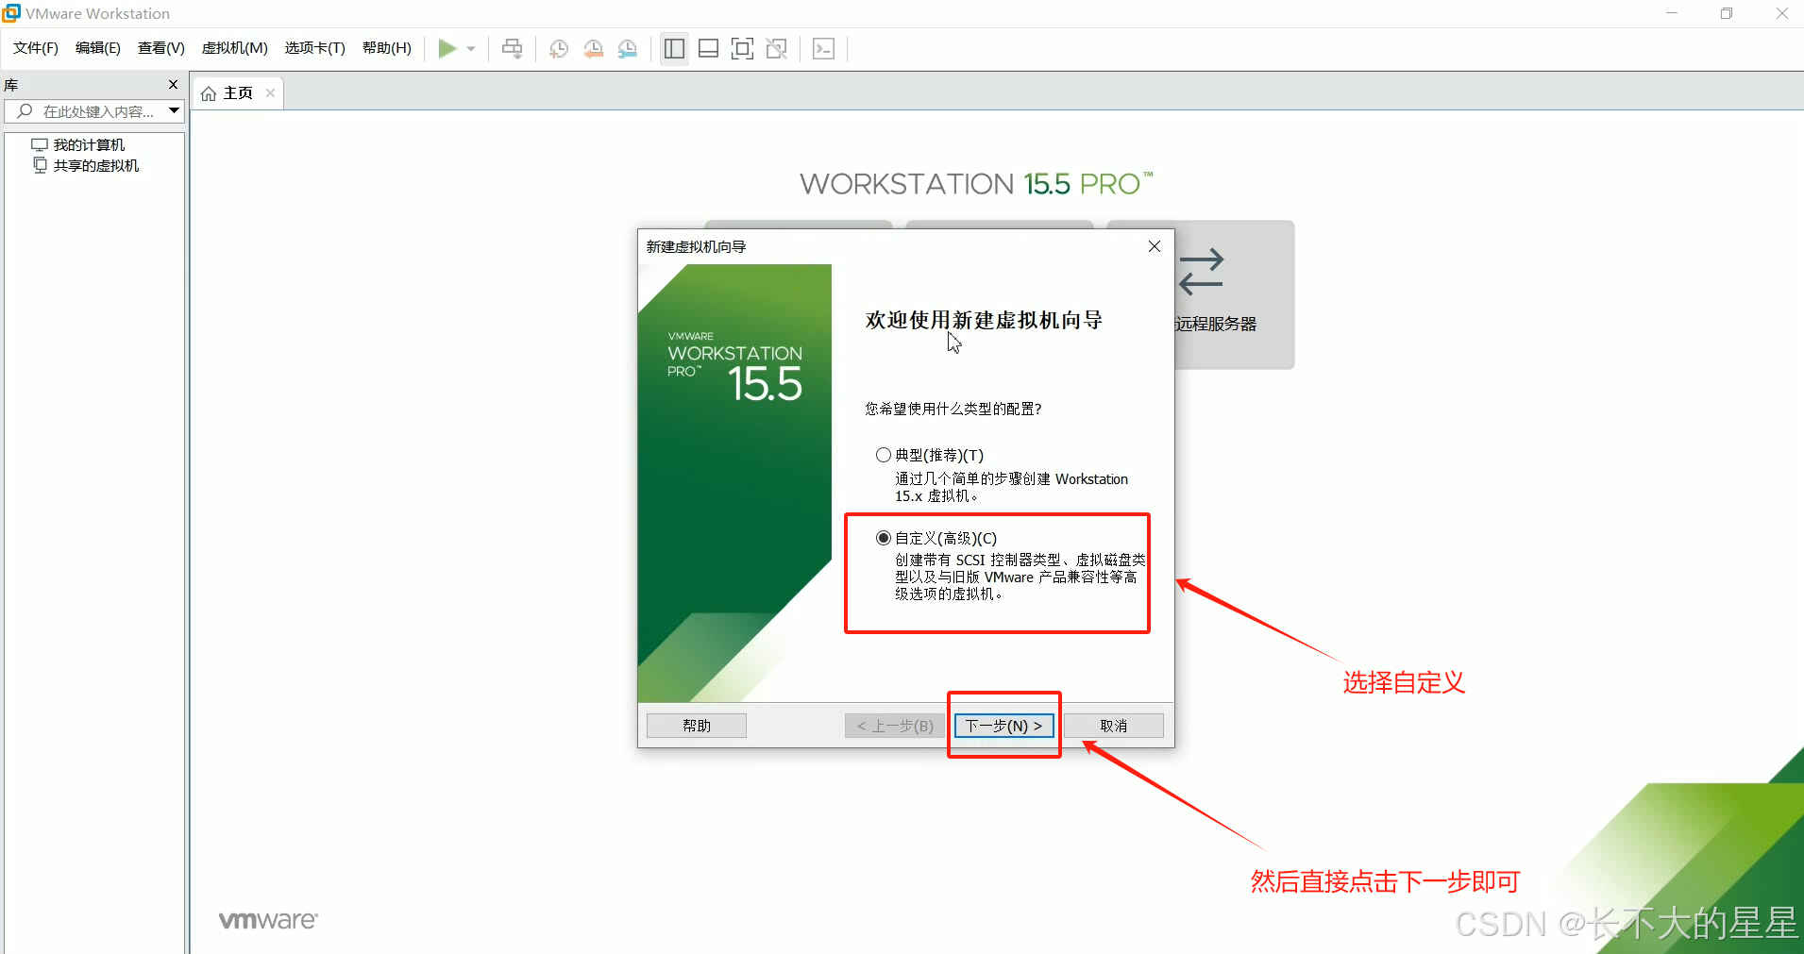Open the 文件(F) menu
Viewport: 1804px width, 954px height.
click(36, 48)
